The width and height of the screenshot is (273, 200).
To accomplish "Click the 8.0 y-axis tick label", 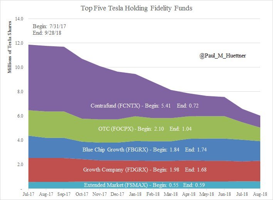I will (20, 92).
